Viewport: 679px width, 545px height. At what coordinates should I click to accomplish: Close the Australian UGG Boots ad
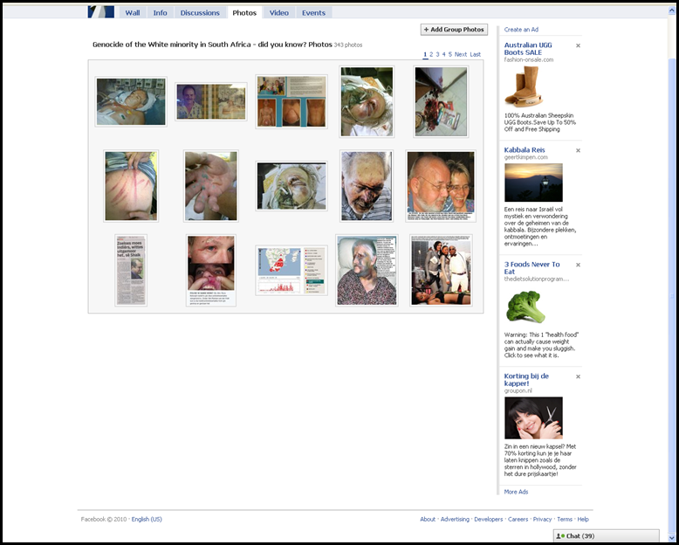578,45
